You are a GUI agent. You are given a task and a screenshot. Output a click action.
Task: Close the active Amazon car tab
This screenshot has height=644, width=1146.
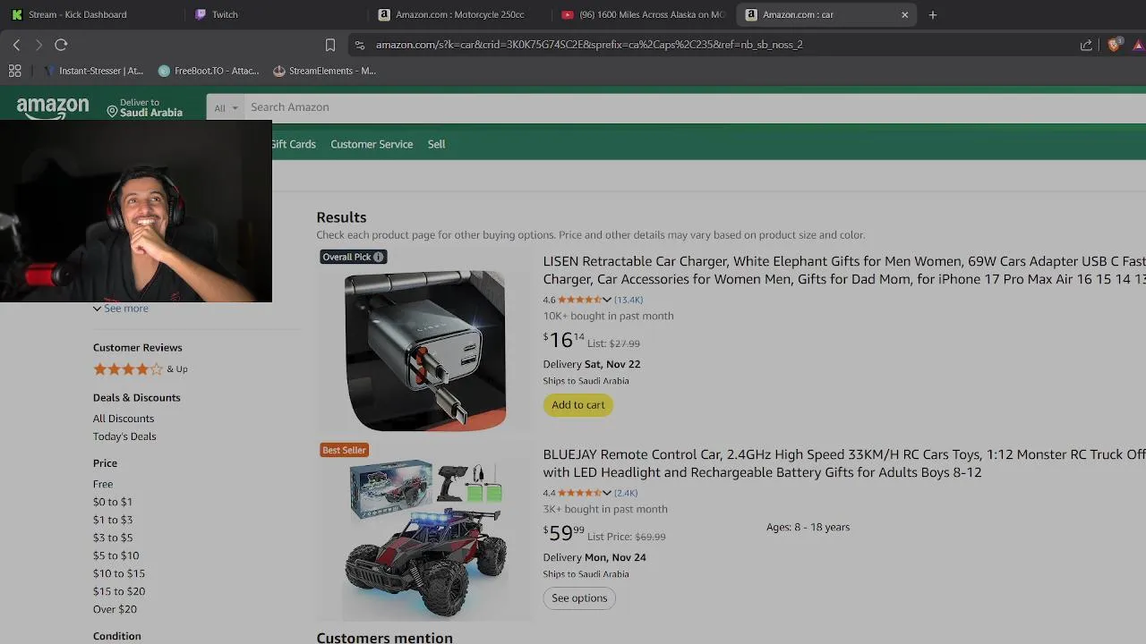tap(904, 14)
